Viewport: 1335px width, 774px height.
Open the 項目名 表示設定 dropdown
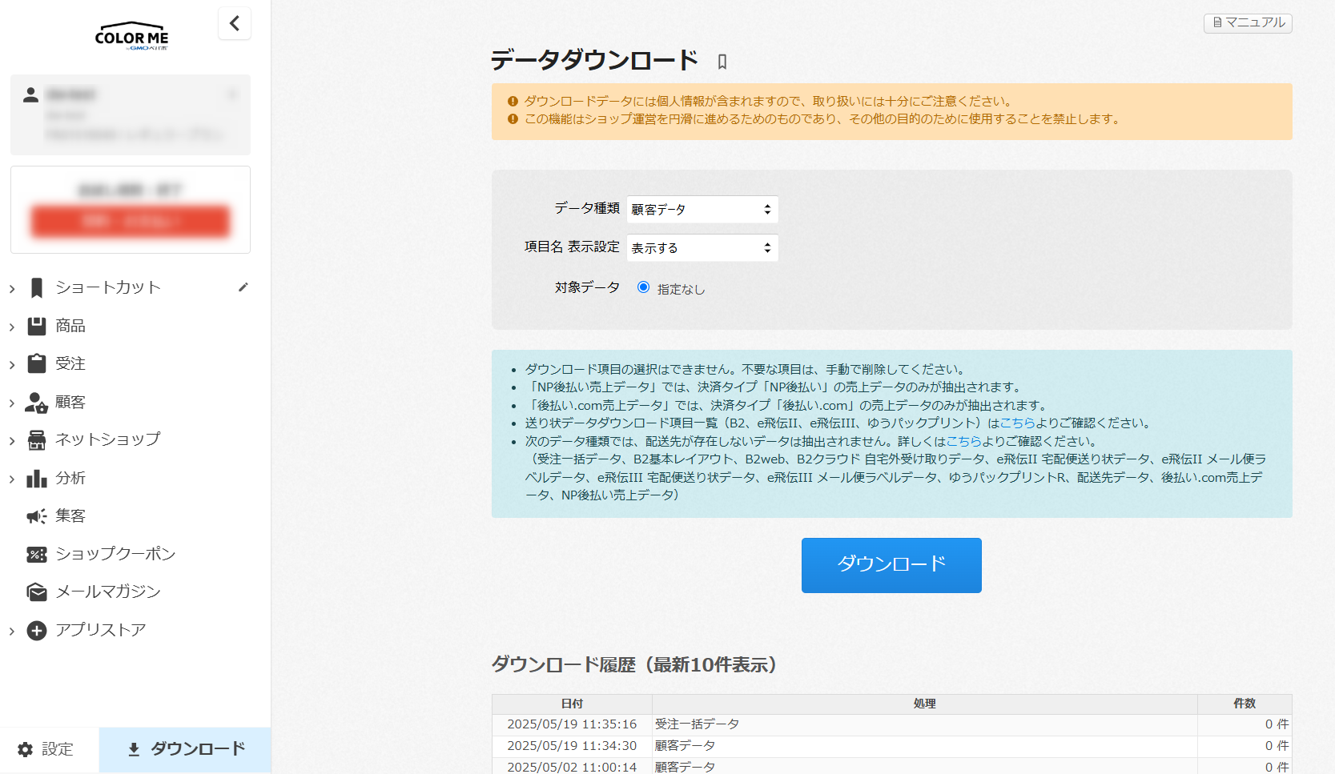click(x=702, y=248)
